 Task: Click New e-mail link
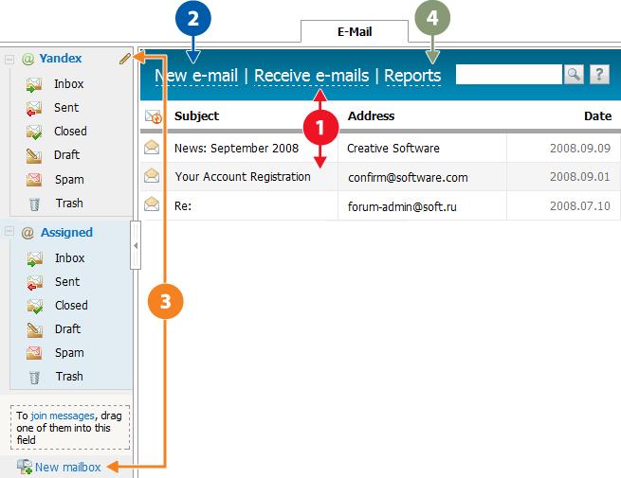pyautogui.click(x=195, y=76)
